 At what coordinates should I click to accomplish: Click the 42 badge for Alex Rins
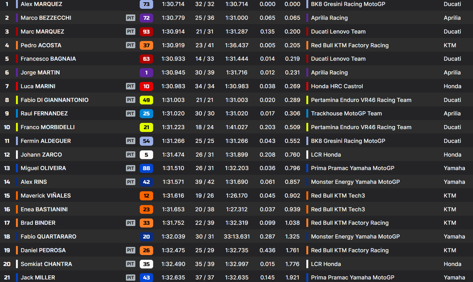coord(146,182)
